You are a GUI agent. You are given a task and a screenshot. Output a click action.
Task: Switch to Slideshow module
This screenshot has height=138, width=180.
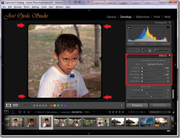click(143, 17)
